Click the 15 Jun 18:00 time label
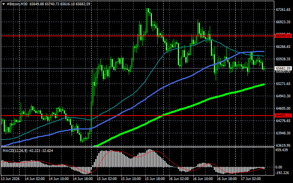 tap(155, 179)
